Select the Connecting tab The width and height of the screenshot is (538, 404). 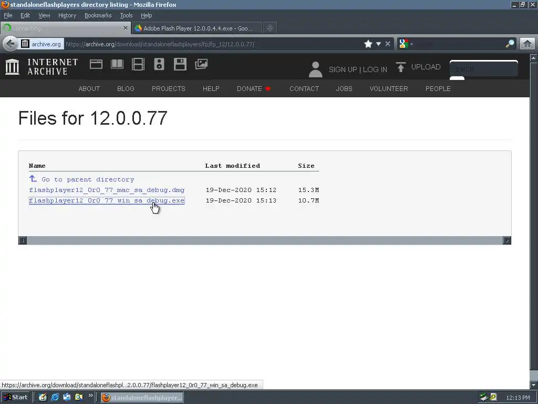click(x=65, y=28)
